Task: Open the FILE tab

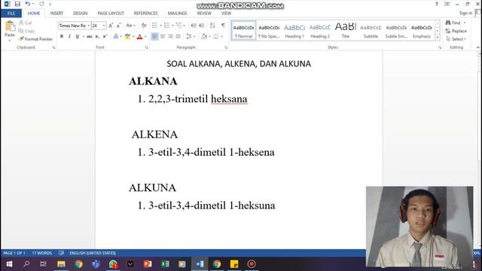Action: click(11, 14)
